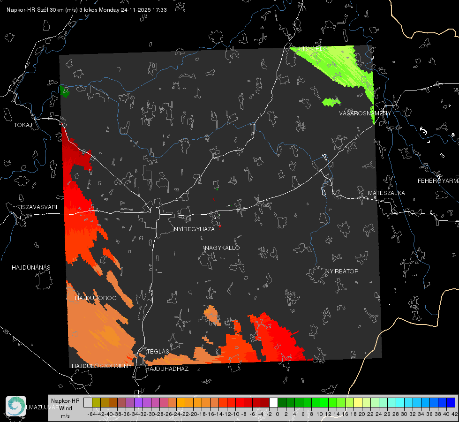
Task: Click the rightmost 42 value on the legend
Action: tap(454, 414)
